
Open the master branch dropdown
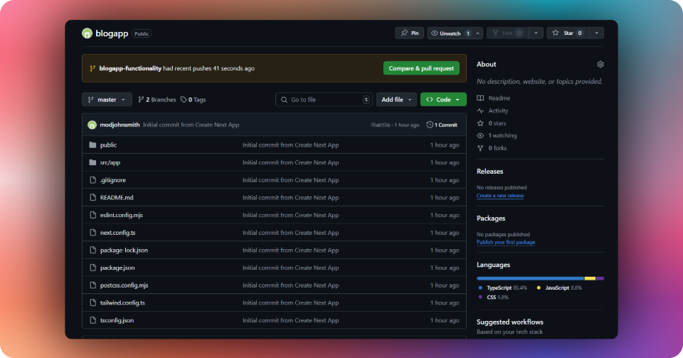tap(107, 100)
